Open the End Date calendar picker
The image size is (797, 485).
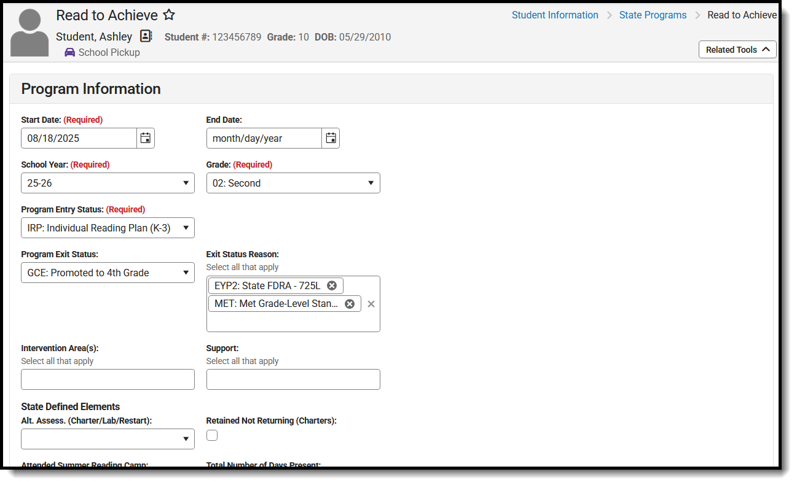(331, 138)
